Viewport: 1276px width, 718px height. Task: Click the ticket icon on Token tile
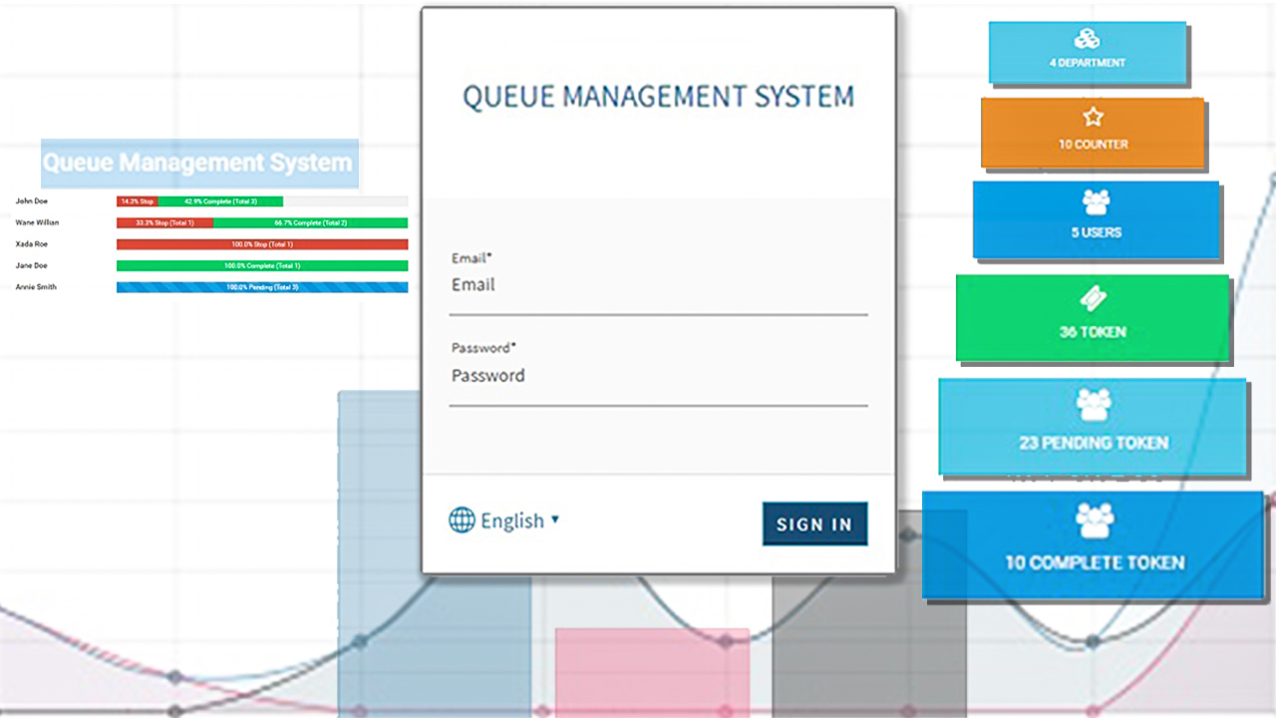[x=1094, y=300]
